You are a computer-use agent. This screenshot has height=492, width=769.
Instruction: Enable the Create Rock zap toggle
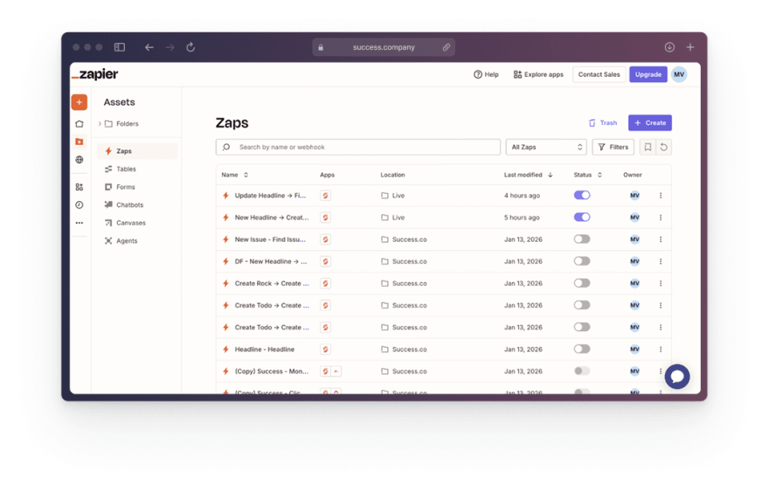[582, 283]
